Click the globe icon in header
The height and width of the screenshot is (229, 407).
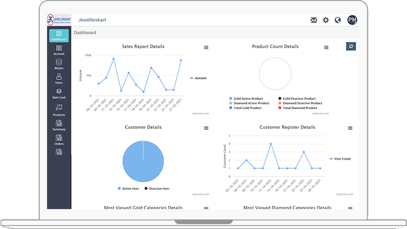click(338, 20)
